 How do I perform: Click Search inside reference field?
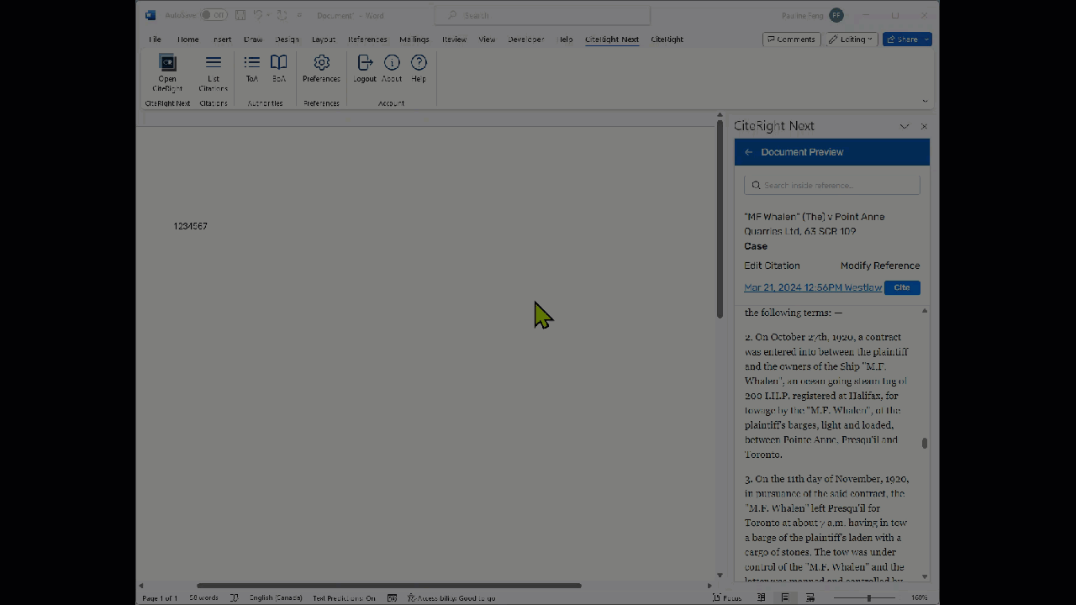point(832,185)
